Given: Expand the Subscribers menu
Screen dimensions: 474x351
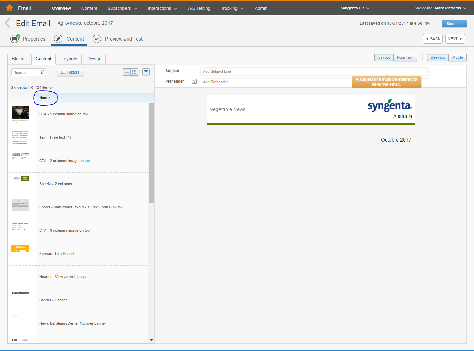Looking at the screenshot, I should point(122,8).
